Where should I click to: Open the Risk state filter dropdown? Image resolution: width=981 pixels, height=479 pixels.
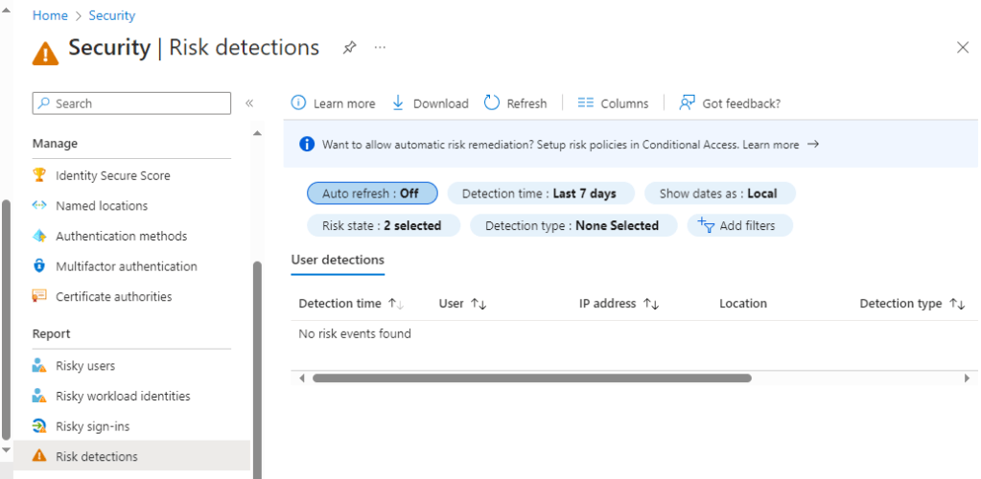click(383, 226)
